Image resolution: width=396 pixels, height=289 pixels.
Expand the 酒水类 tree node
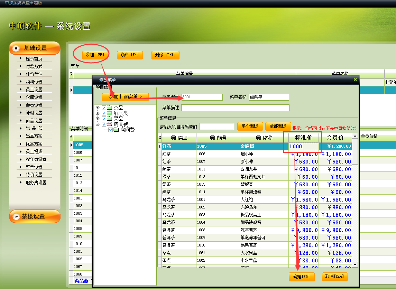click(98, 113)
